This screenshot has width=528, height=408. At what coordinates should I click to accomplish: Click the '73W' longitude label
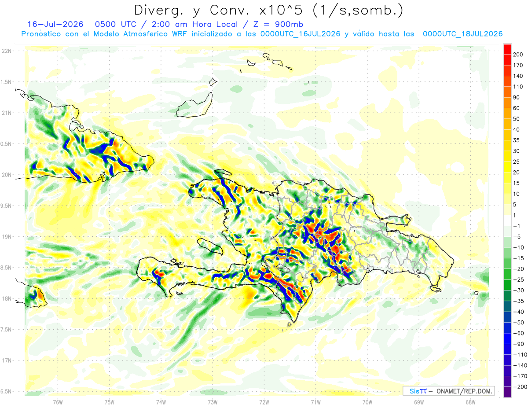213,402
